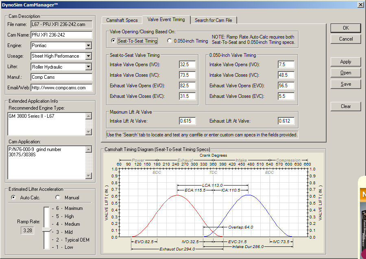Viewport: 366px width, 259px height.
Task: Select 0.050-inch Timing radio option
Action: click(x=170, y=41)
